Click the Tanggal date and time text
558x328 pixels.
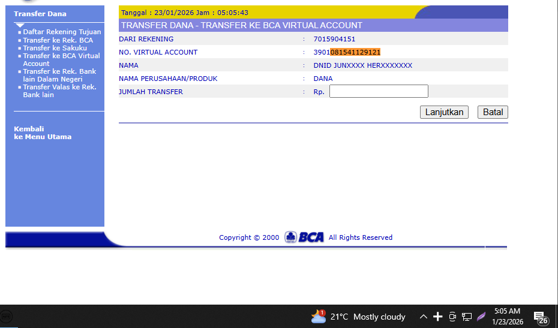[x=185, y=13]
